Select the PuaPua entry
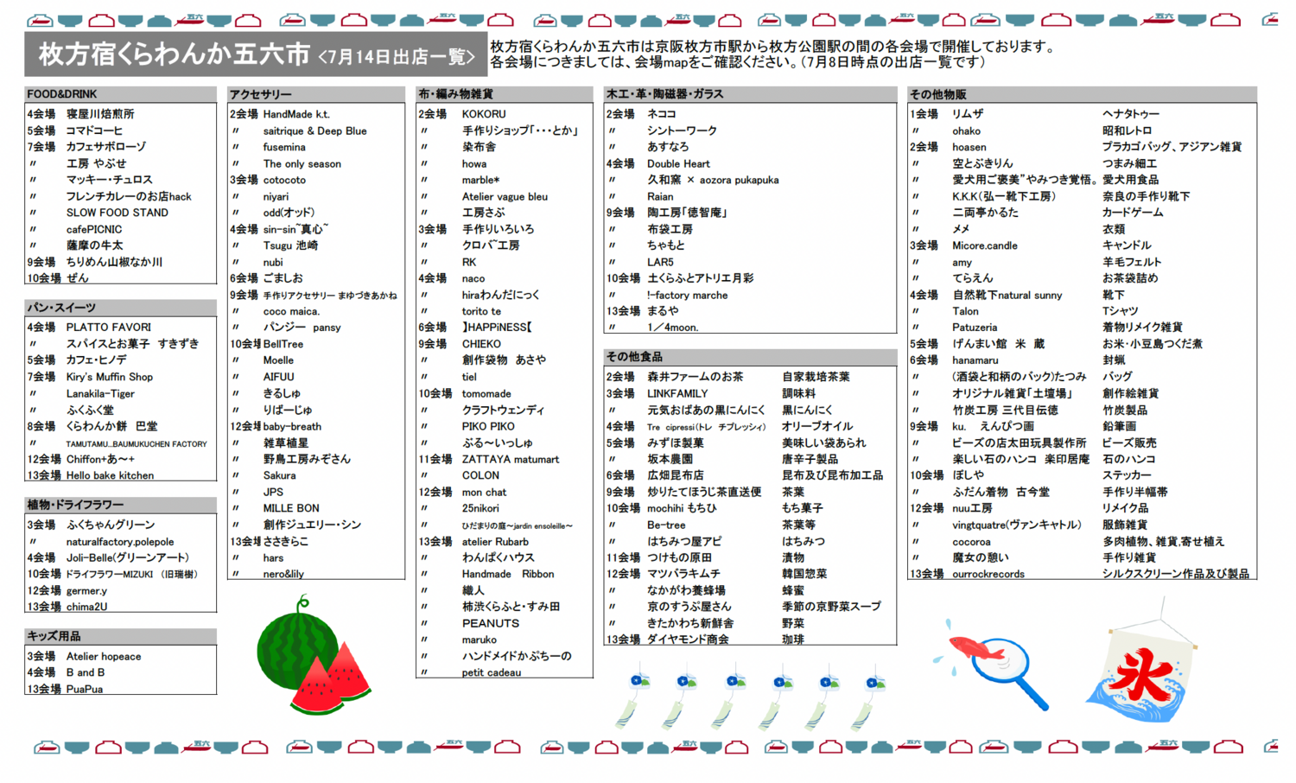This screenshot has width=1296, height=783. pos(85,689)
